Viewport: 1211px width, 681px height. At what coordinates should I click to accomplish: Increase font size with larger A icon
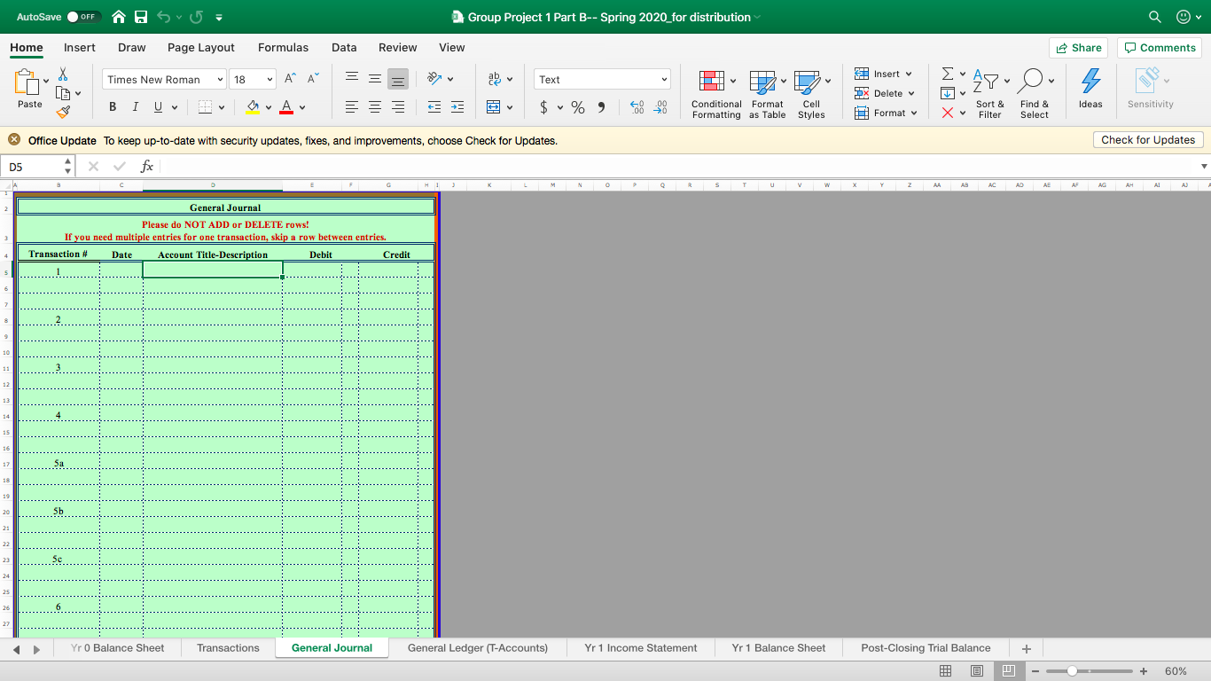pos(290,79)
